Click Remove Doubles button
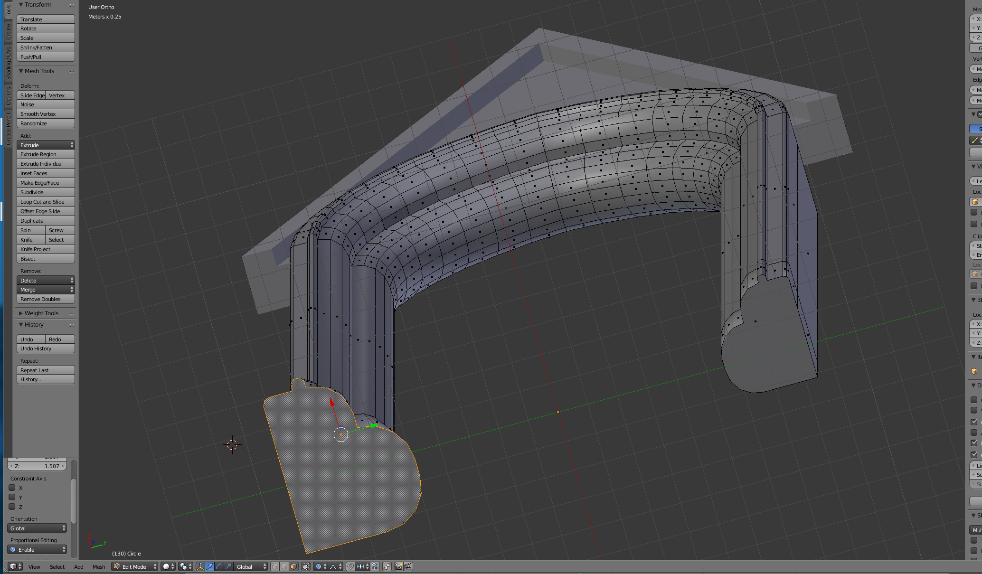The height and width of the screenshot is (574, 982). 46,299
